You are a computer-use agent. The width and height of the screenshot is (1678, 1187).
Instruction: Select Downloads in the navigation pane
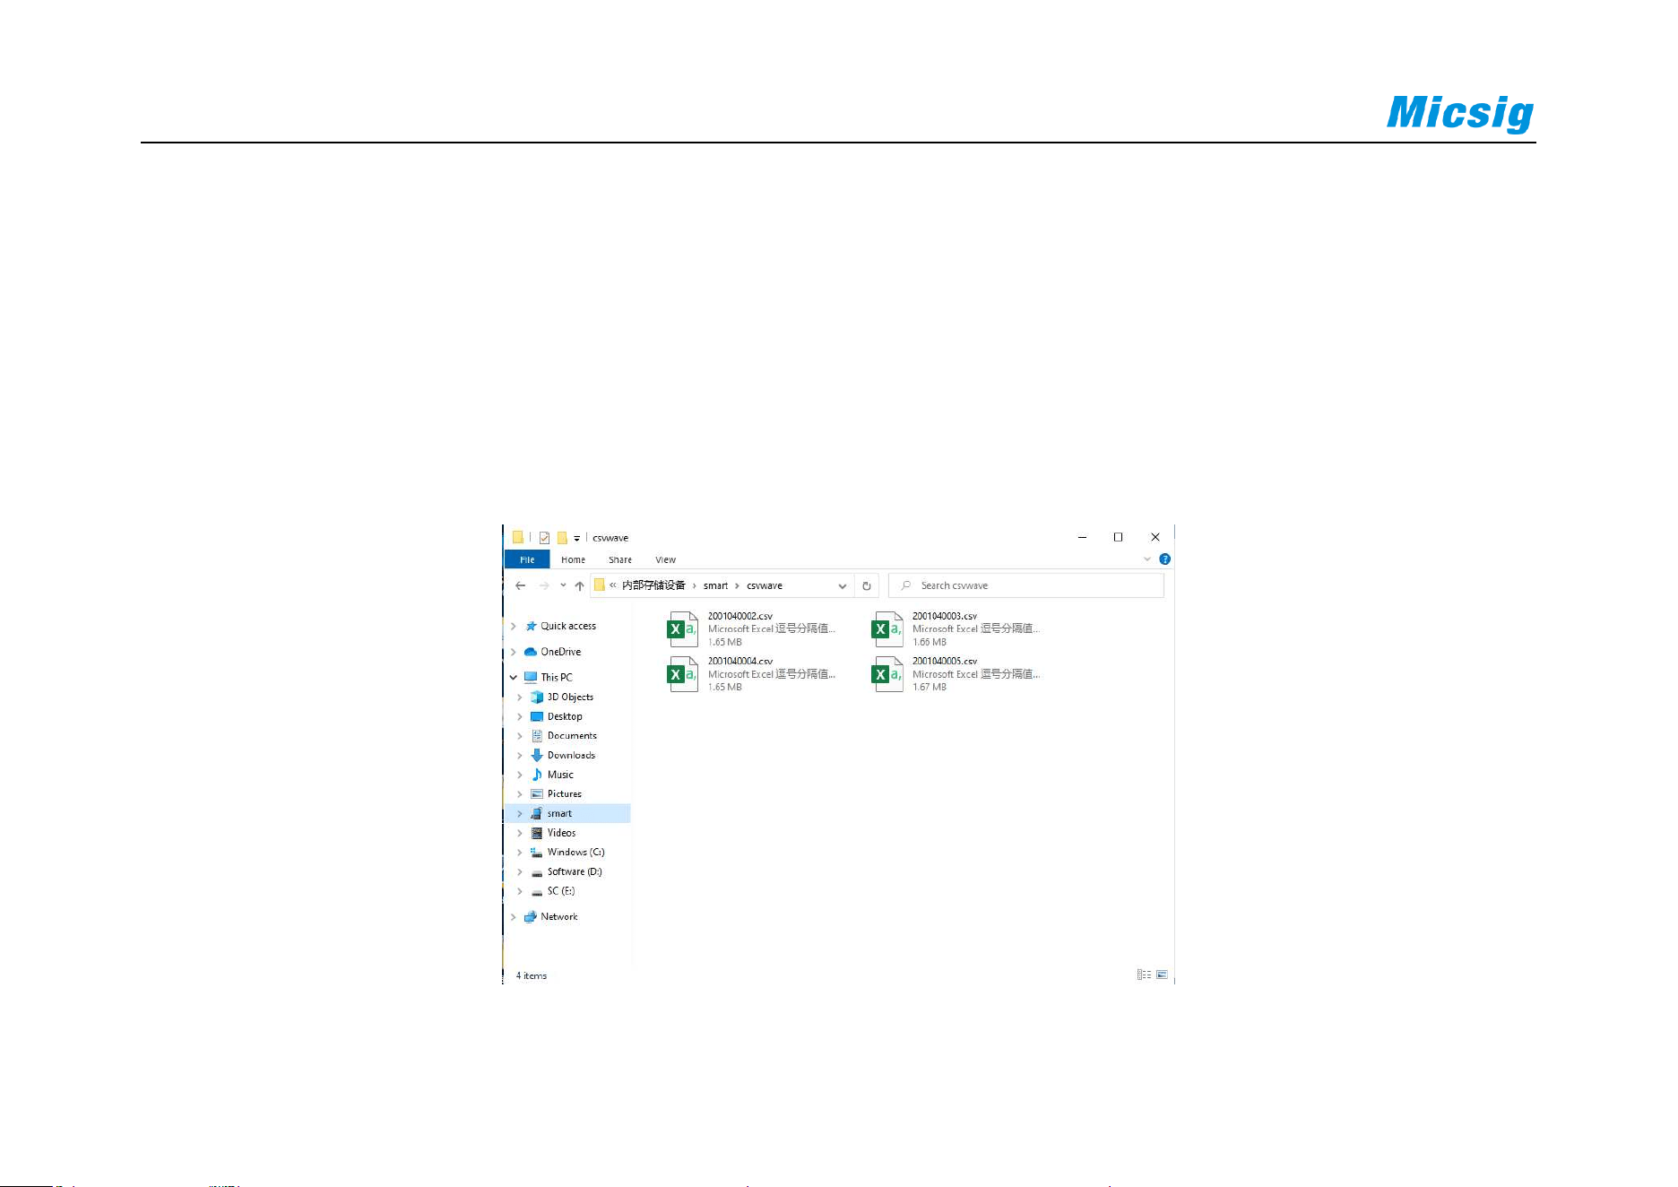tap(571, 755)
